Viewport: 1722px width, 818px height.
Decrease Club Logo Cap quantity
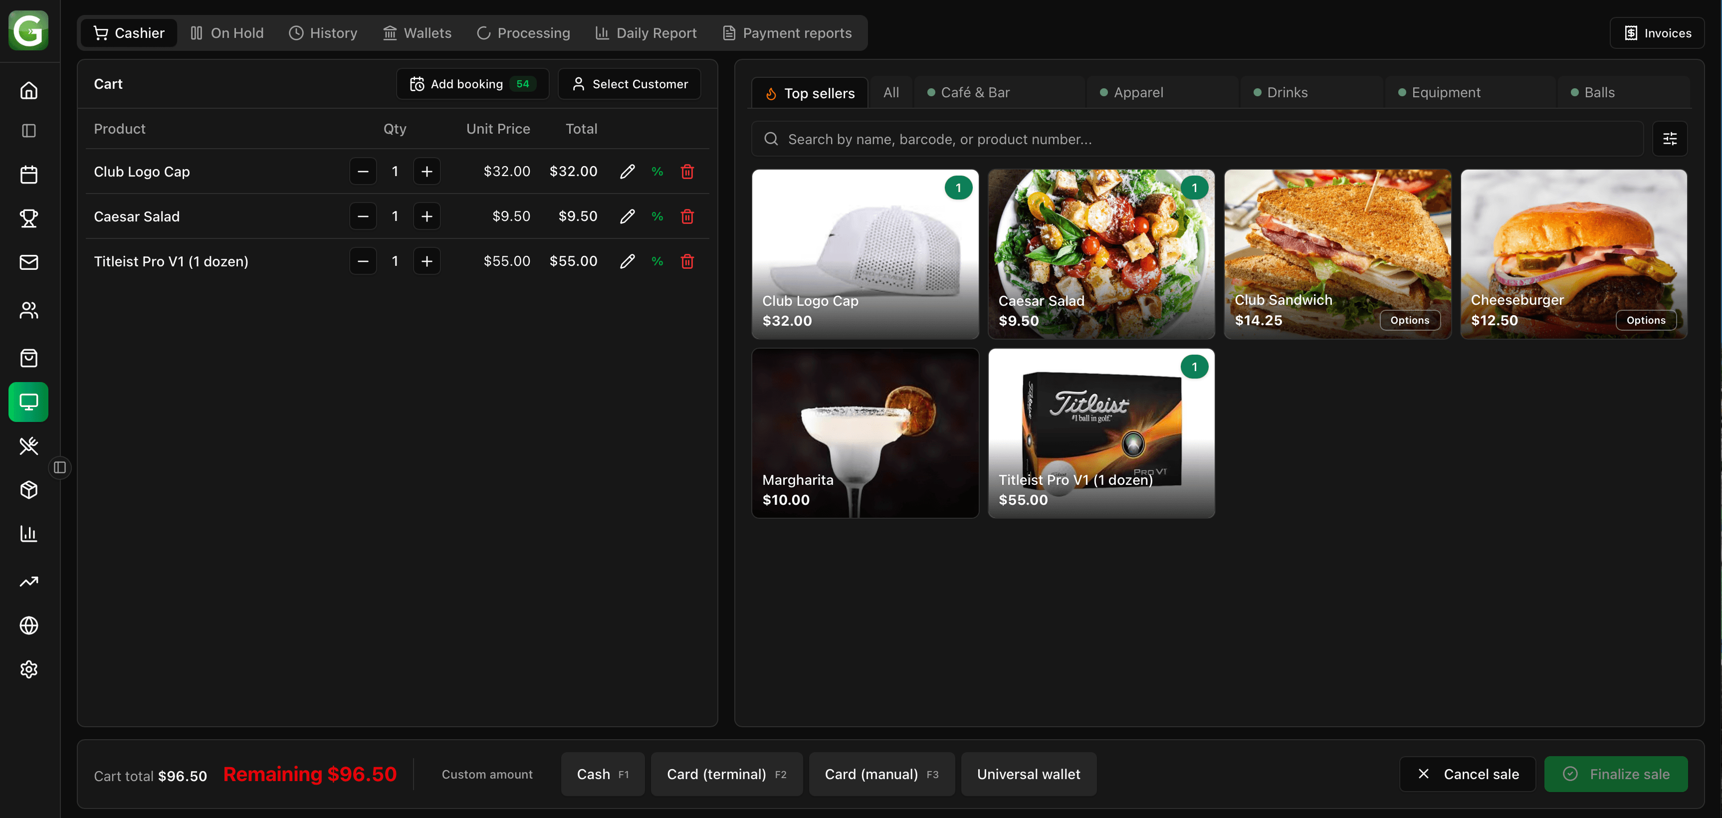pos(363,172)
